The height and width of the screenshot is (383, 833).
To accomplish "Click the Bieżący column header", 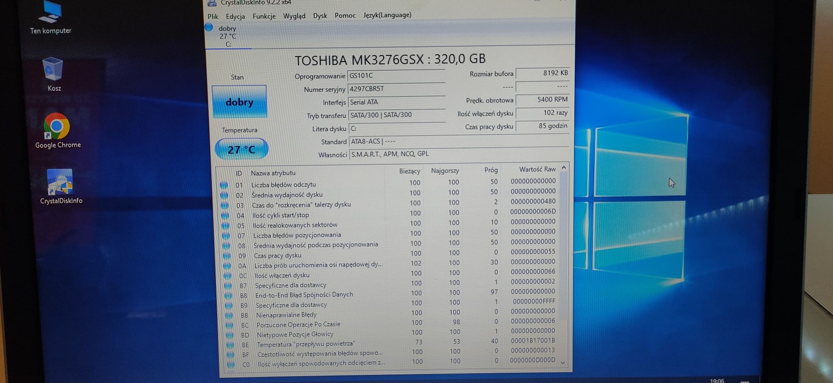I will (x=409, y=171).
